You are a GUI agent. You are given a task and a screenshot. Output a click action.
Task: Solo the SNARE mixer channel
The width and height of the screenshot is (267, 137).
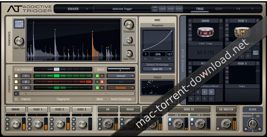point(7,124)
